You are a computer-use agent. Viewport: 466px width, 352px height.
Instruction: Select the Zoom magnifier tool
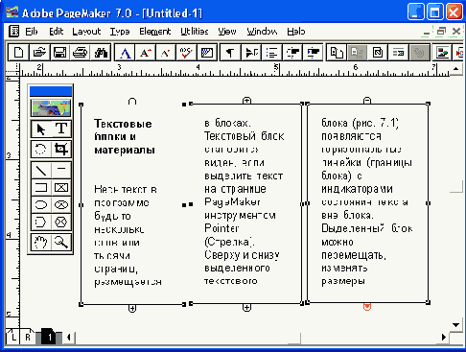[x=61, y=243]
